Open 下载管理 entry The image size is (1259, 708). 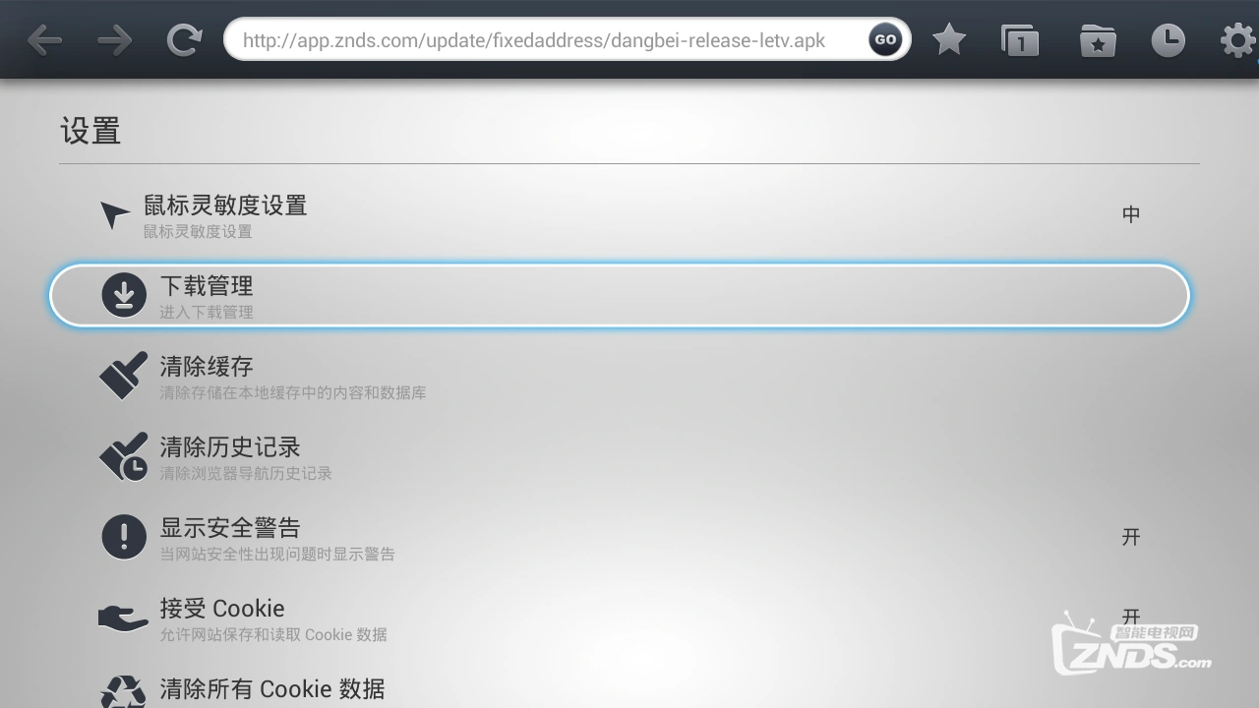click(x=620, y=295)
